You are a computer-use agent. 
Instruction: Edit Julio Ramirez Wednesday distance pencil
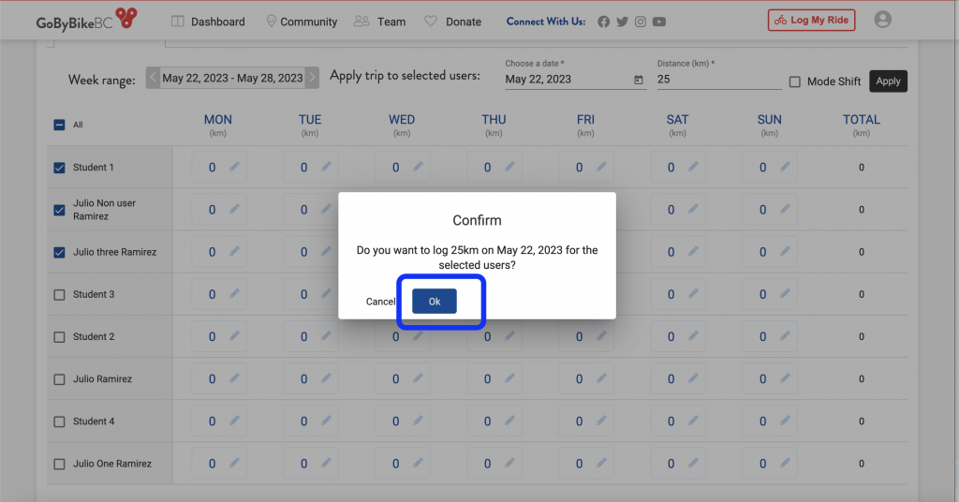tap(419, 378)
